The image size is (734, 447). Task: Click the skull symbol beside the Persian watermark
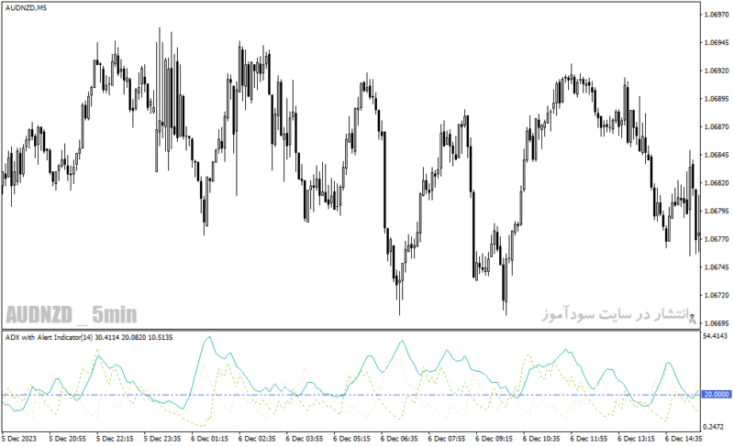coord(693,319)
